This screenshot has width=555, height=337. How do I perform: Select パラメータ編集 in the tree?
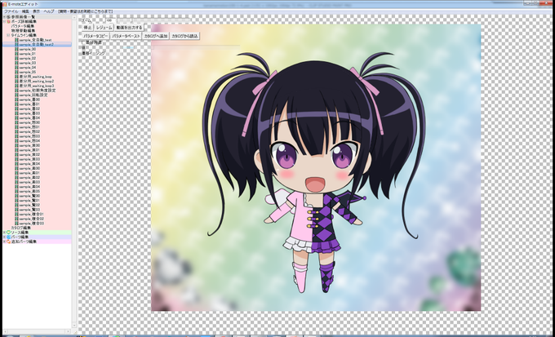click(23, 26)
